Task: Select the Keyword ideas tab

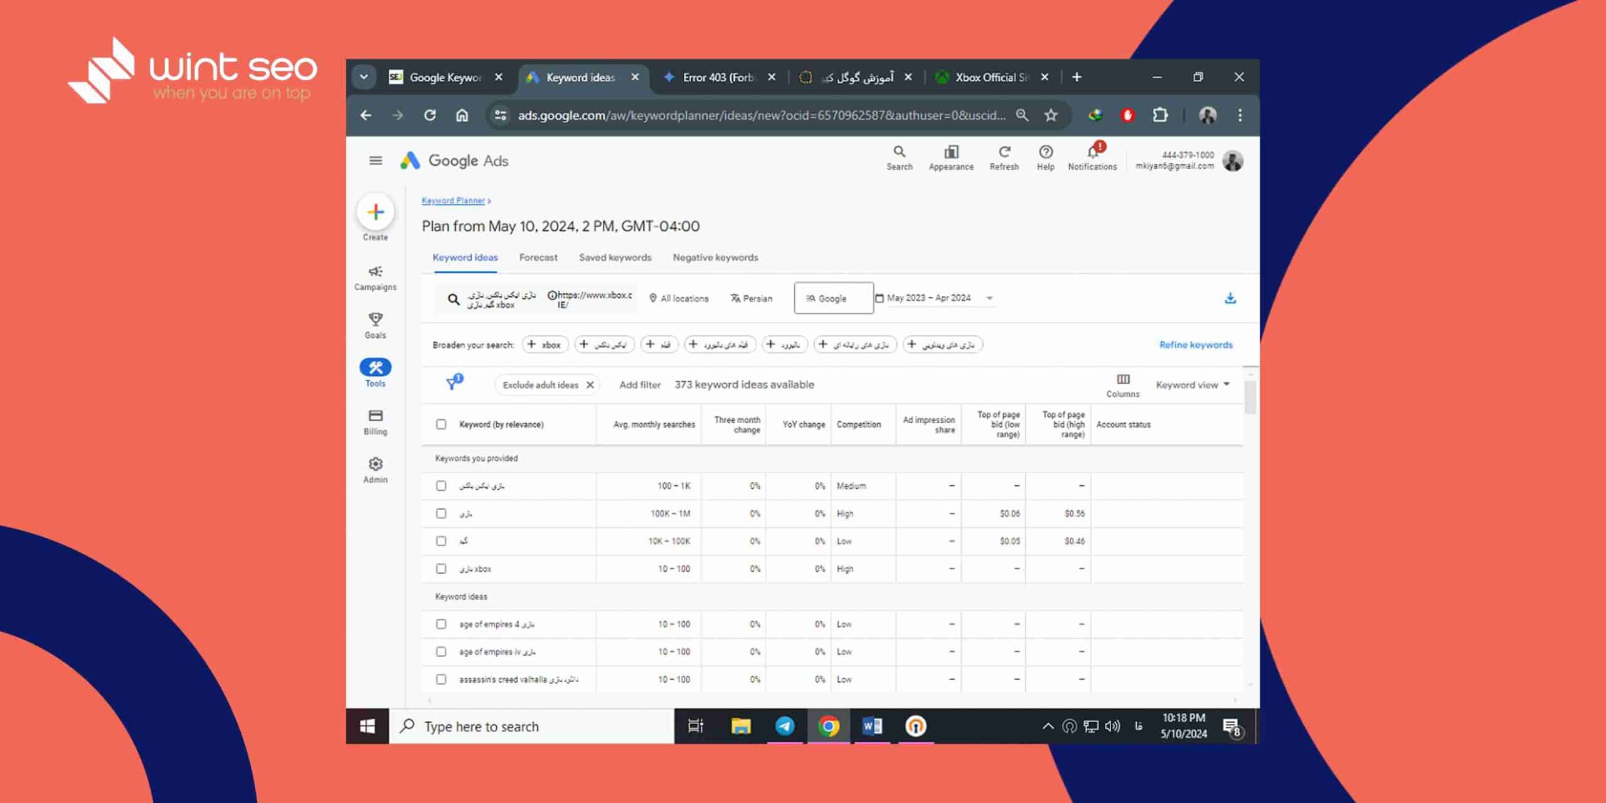Action: [465, 258]
